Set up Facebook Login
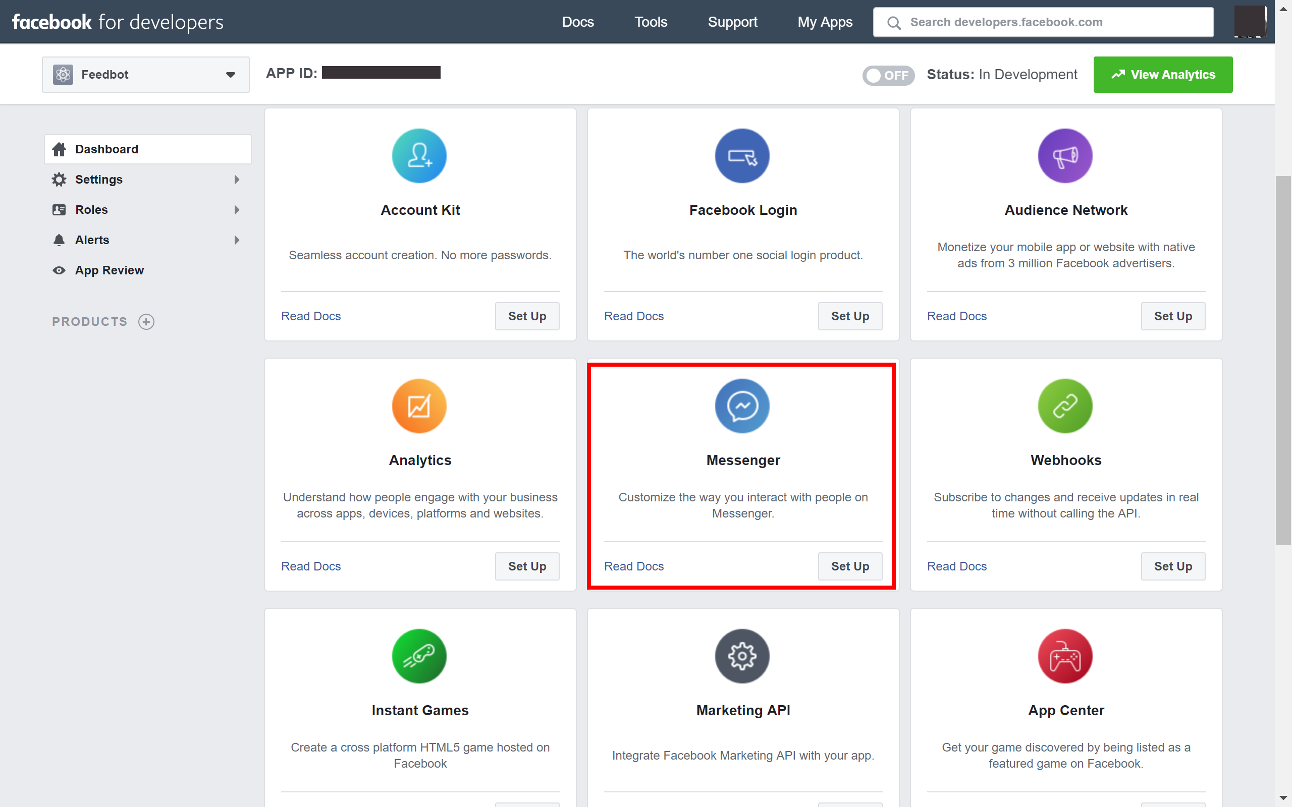Screen dimensions: 1292x807 [850, 316]
